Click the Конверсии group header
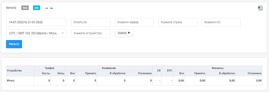This screenshot has width=269, height=92. [x=109, y=68]
